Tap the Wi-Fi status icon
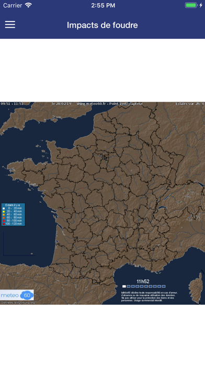This screenshot has height=365, width=205. pos(28,5)
